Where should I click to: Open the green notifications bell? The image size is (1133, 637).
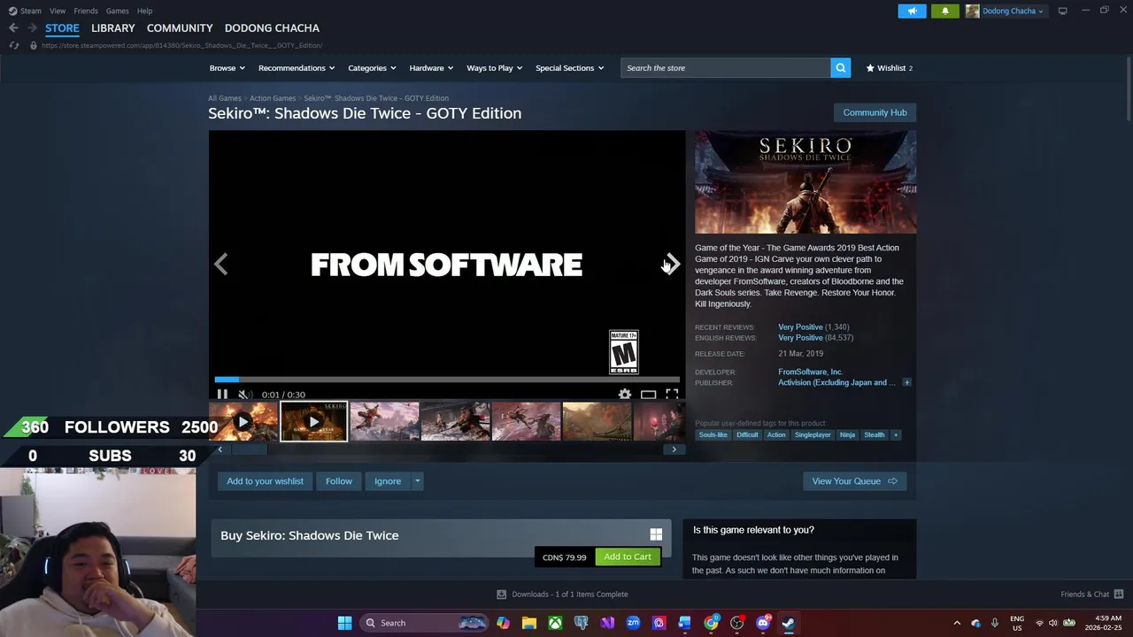[944, 11]
